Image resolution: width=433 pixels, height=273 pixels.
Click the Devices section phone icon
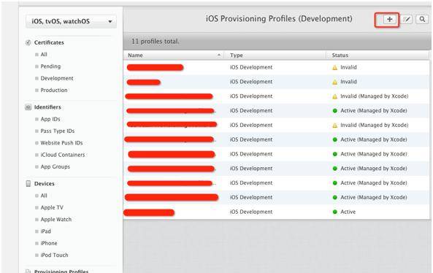click(28, 183)
